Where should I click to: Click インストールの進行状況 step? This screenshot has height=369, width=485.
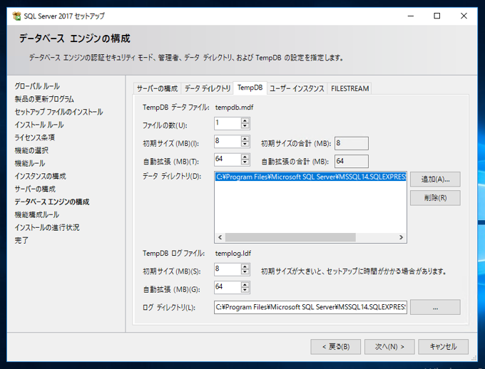pos(47,227)
